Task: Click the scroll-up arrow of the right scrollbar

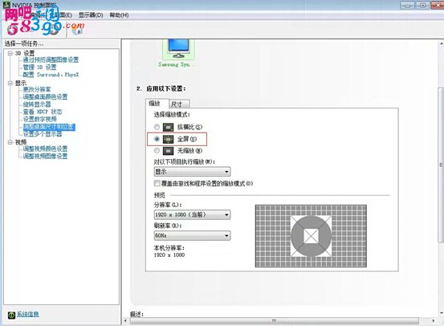Action: pyautogui.click(x=441, y=43)
